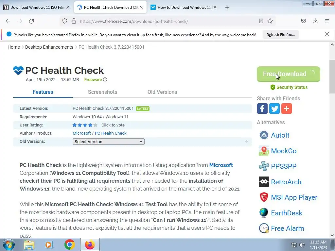This screenshot has height=251, width=335.
Task: Select the Features tab
Action: click(43, 92)
